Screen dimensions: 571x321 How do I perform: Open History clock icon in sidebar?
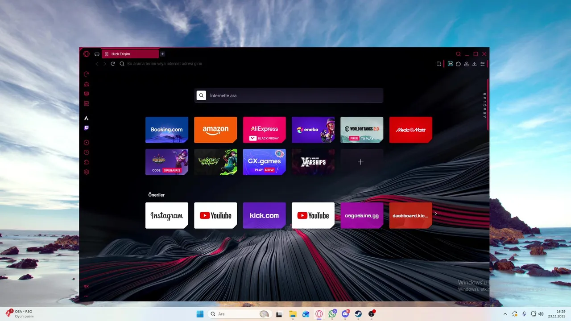point(87,152)
